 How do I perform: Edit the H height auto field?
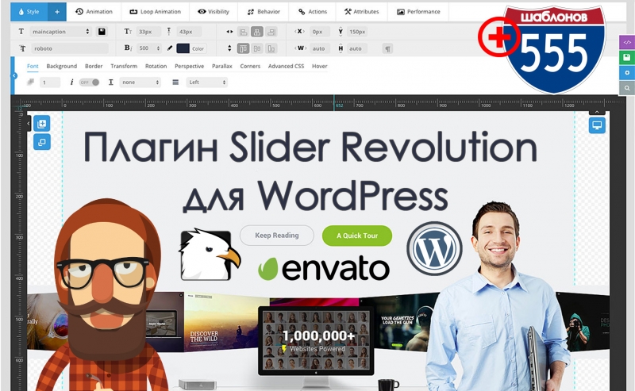click(x=356, y=48)
